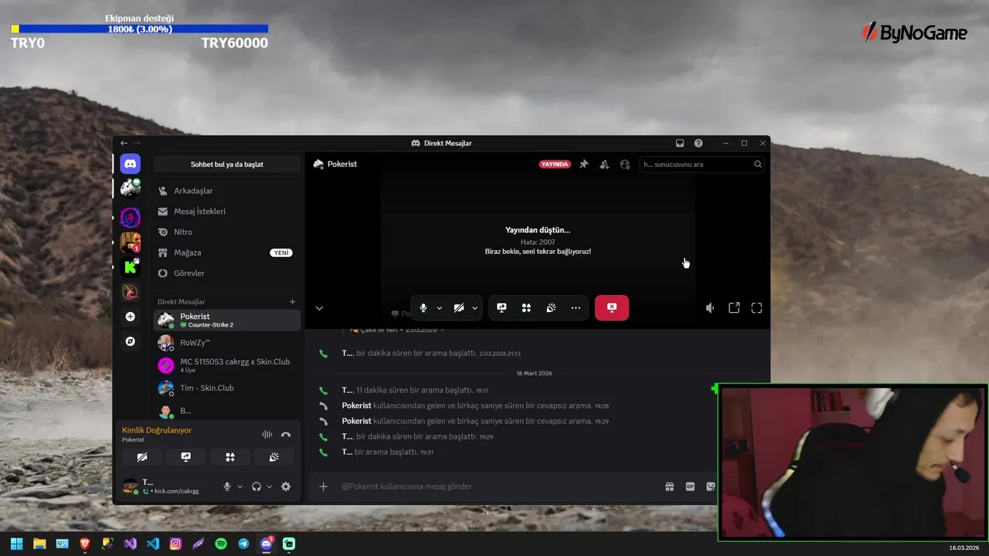Open Görevler quests
Viewport: 989px width, 556px height.
(226, 273)
